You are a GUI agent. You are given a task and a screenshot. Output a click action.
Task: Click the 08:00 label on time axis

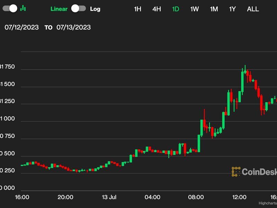tap(196, 197)
